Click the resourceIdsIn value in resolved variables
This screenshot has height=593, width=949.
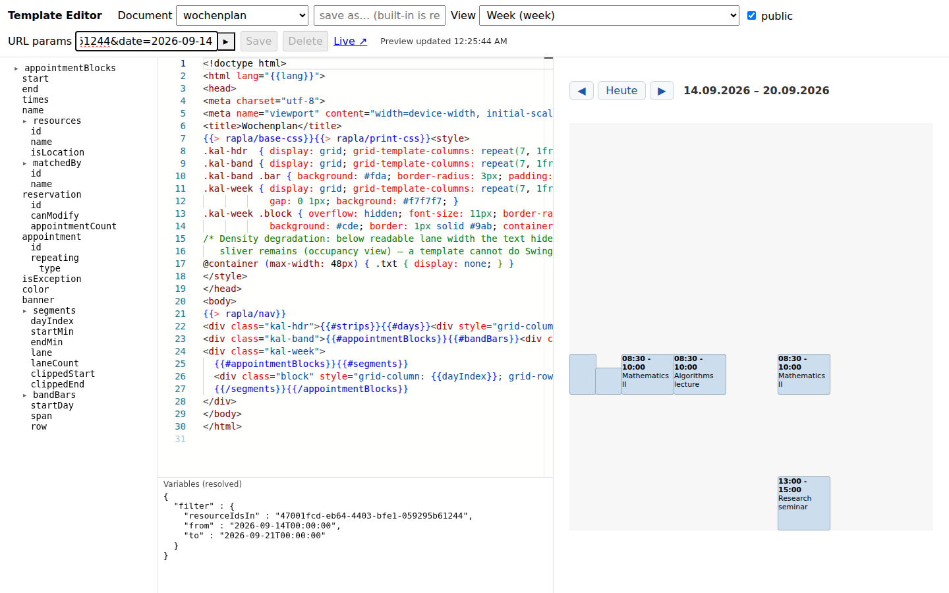click(371, 516)
